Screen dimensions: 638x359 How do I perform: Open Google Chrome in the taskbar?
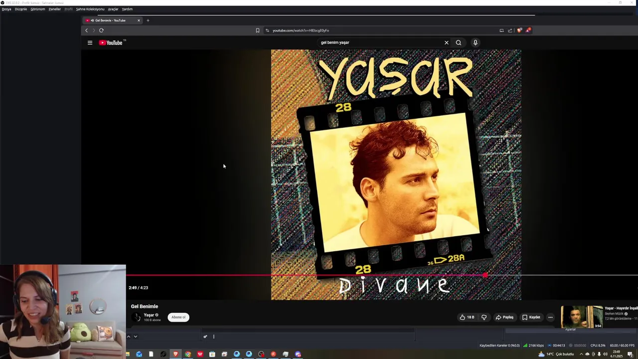(188, 354)
